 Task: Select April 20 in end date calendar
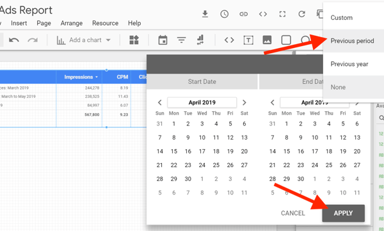coord(357,152)
